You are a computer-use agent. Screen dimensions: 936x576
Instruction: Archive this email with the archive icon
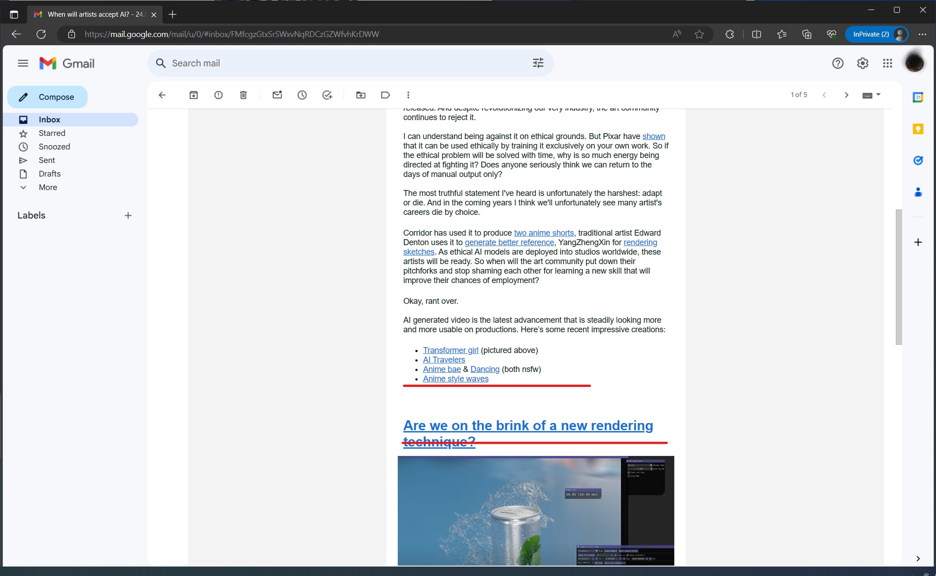click(x=193, y=95)
